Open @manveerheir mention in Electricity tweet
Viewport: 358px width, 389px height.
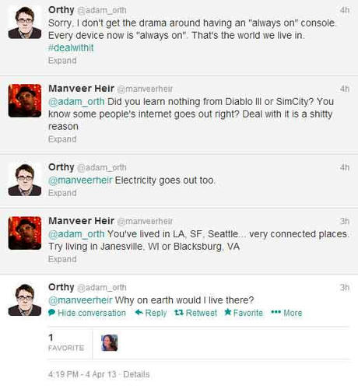[80, 180]
